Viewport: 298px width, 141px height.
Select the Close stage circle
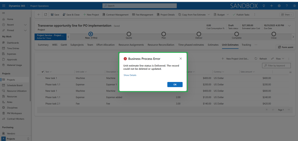tap(274, 34)
